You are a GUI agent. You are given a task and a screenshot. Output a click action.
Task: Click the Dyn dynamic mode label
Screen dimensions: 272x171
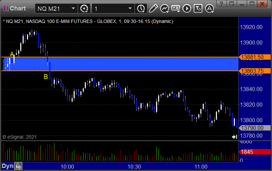tap(8, 166)
